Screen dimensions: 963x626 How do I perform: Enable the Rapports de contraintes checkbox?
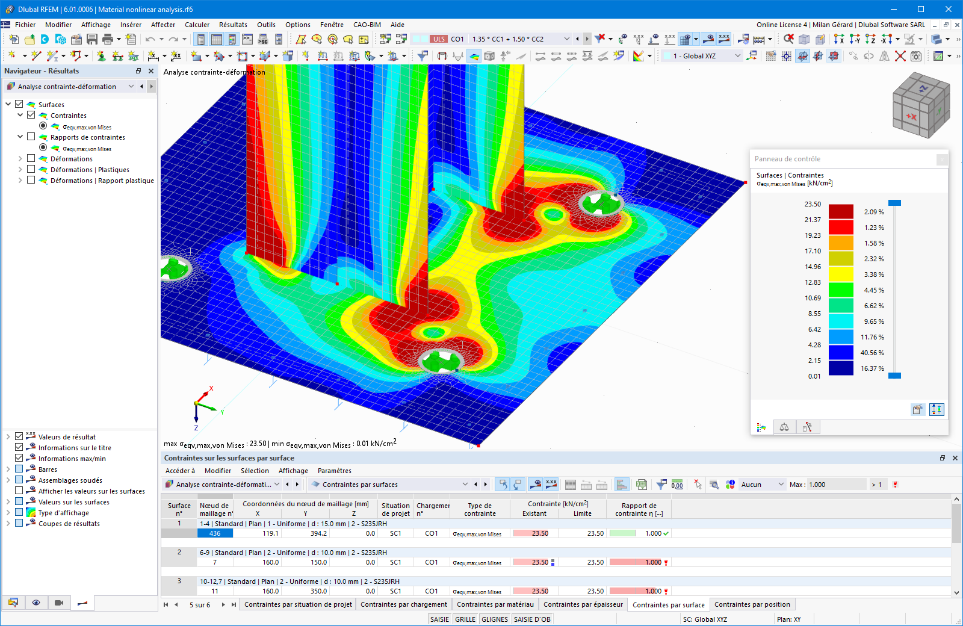[31, 137]
